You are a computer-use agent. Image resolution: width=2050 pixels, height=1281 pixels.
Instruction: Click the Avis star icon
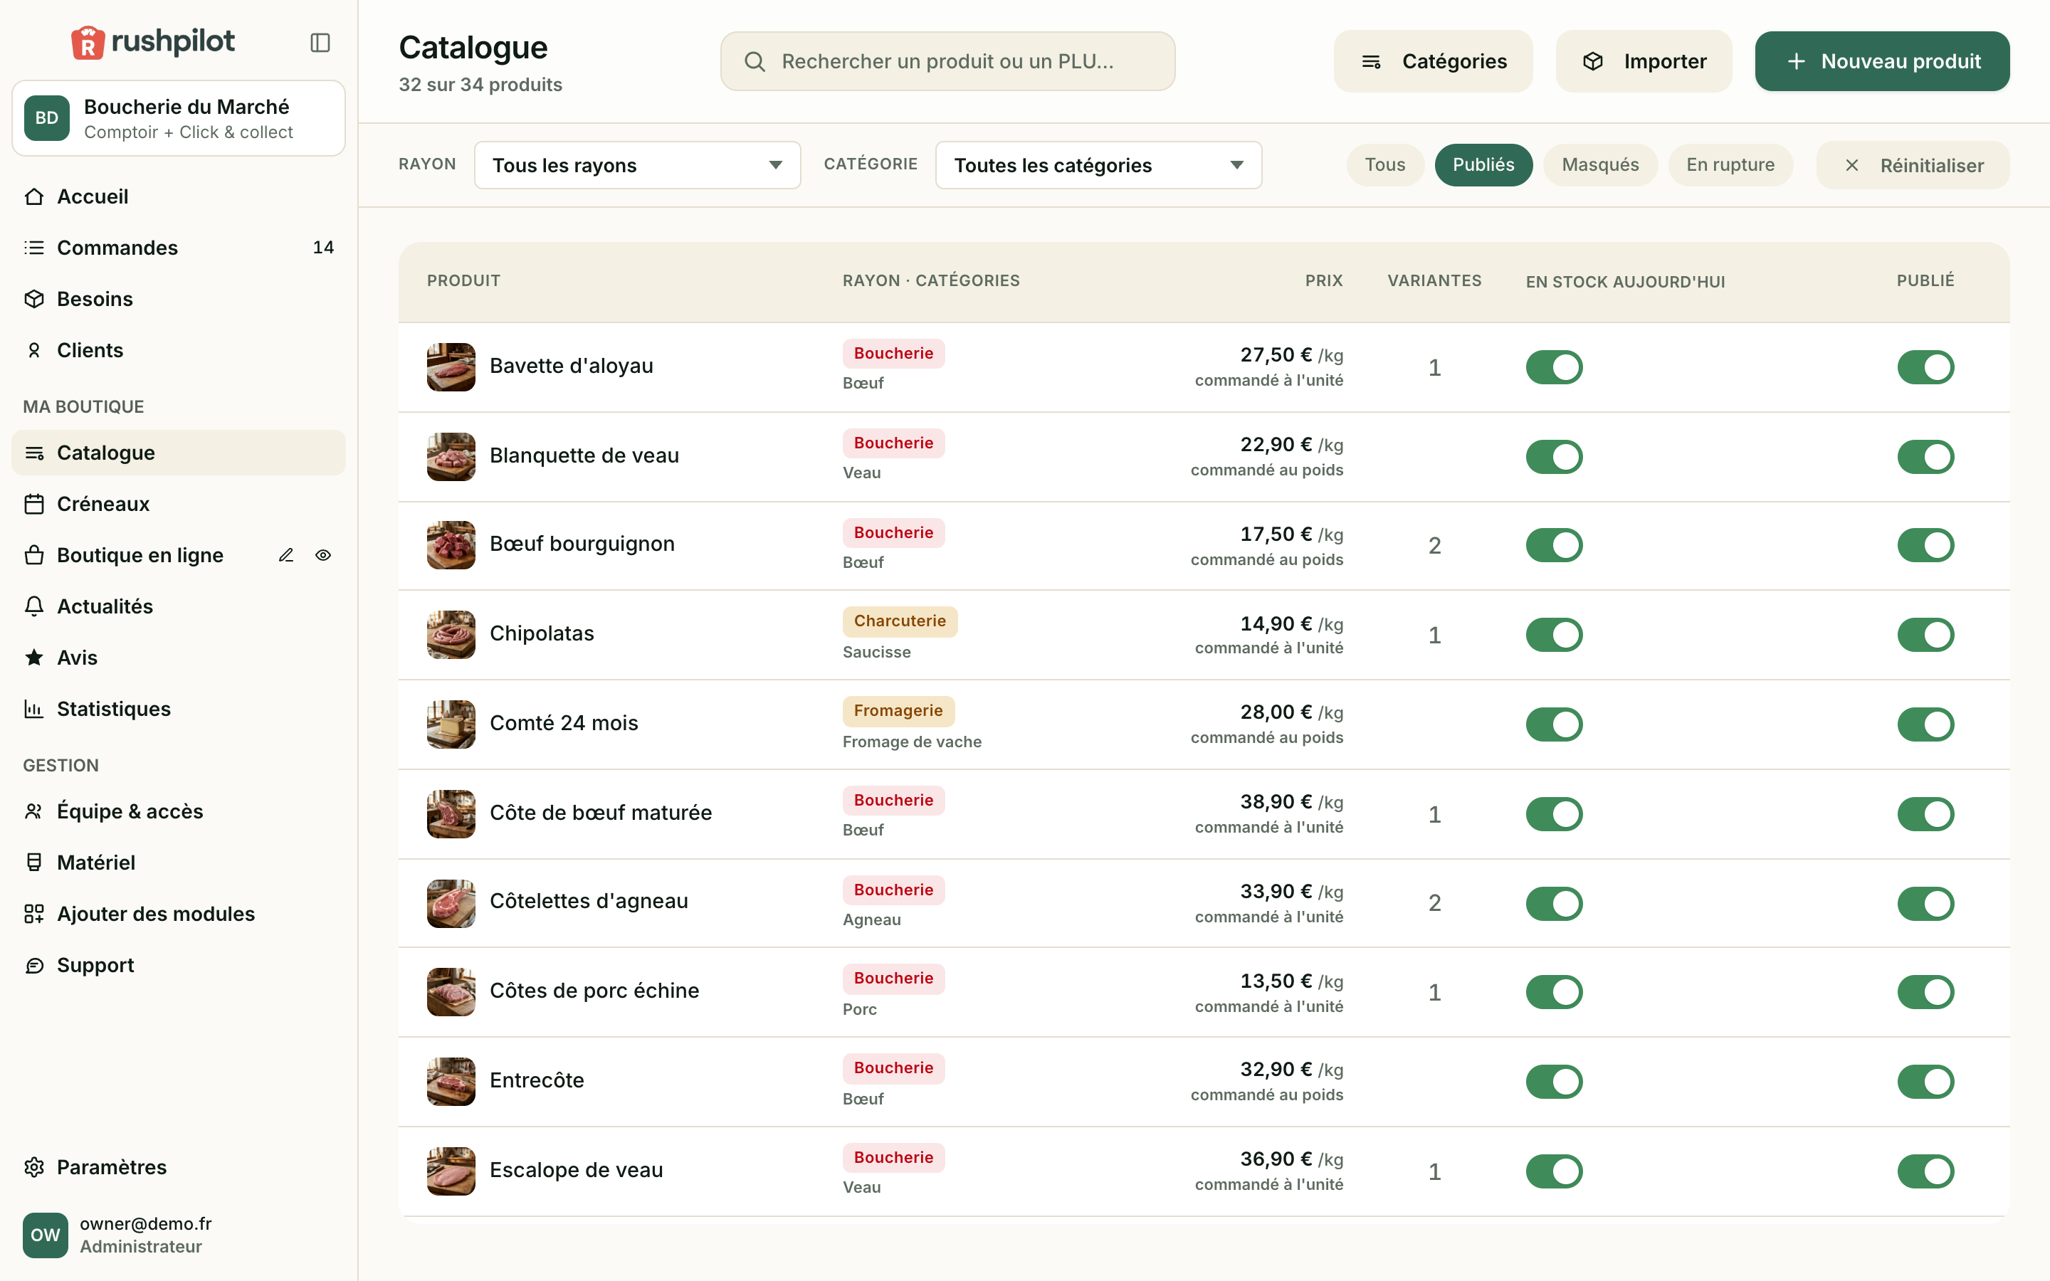pos(34,658)
